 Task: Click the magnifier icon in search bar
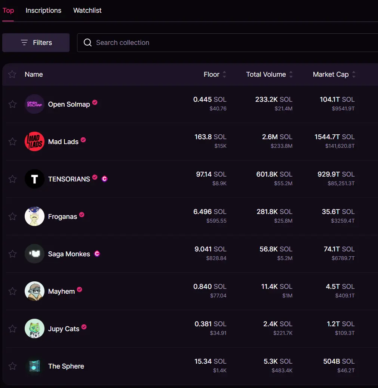coord(87,43)
